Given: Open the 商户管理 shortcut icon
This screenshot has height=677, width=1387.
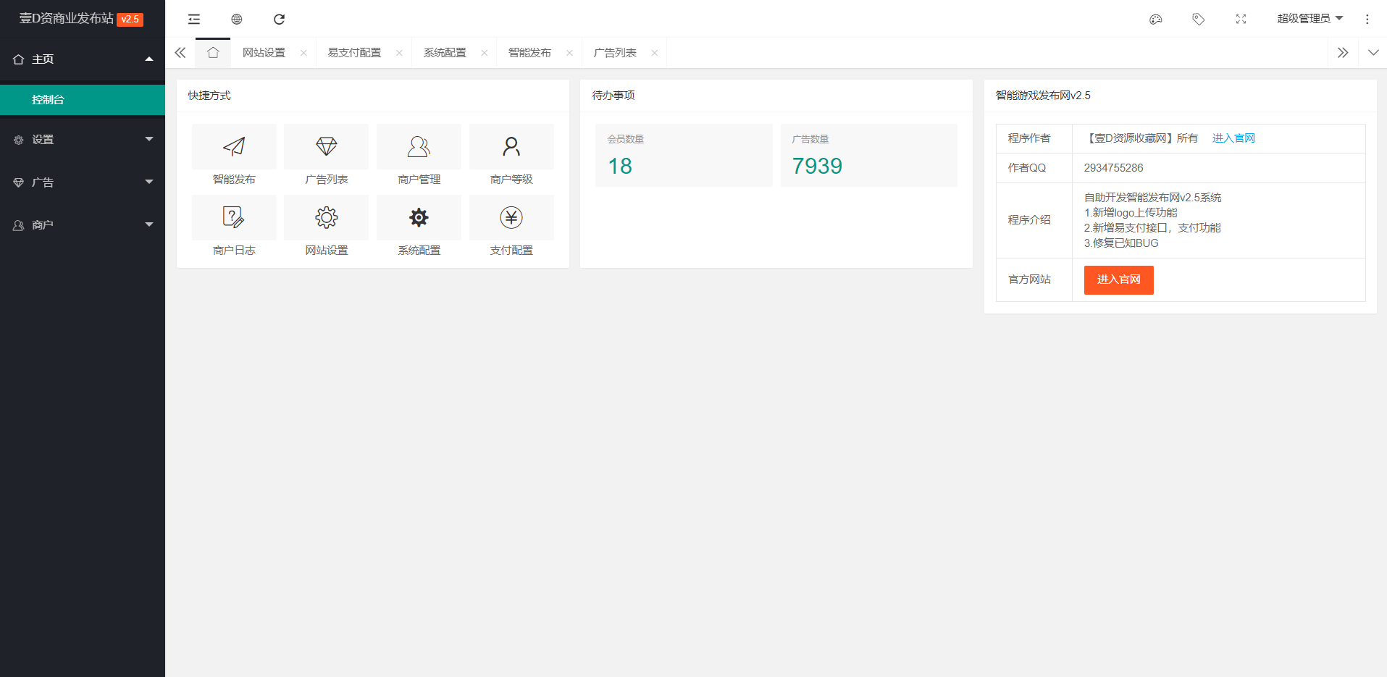Looking at the screenshot, I should coord(419,146).
